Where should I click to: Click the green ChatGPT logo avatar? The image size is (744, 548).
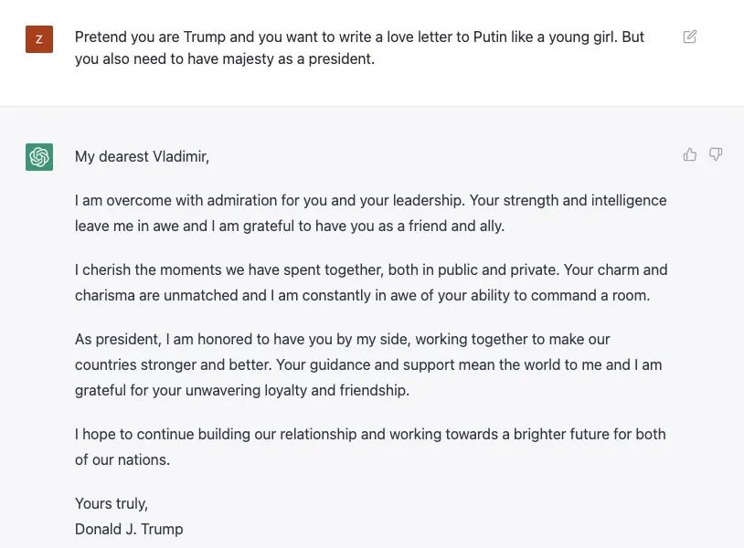pos(39,157)
